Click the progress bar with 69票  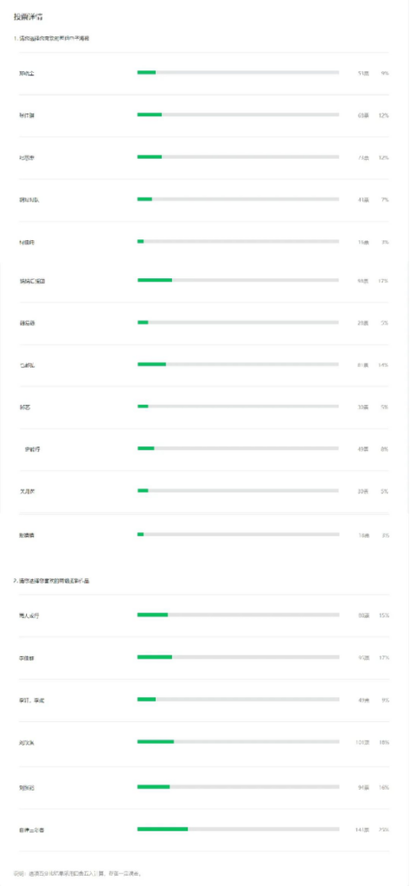point(238,114)
